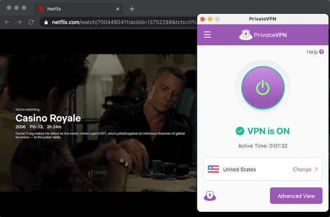The height and width of the screenshot is (217, 330).
Task: Click the 'Active Time: 0:01:32' text
Action: pyautogui.click(x=263, y=146)
